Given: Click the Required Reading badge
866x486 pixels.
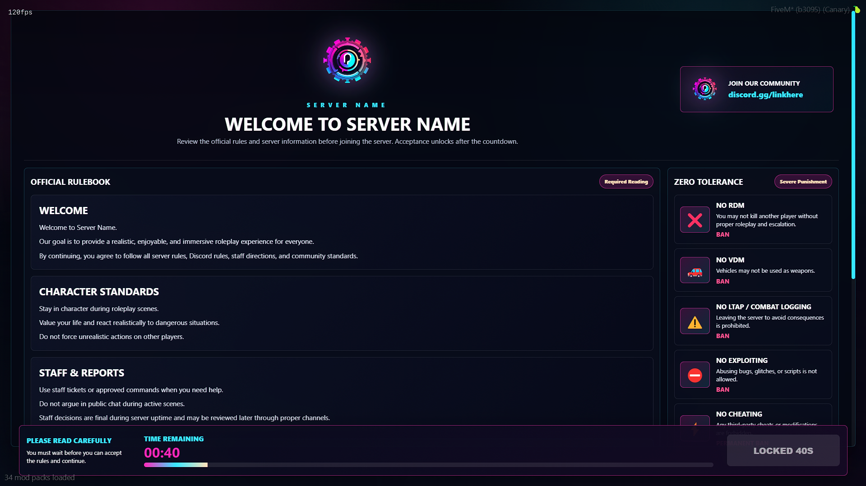Looking at the screenshot, I should (626, 182).
